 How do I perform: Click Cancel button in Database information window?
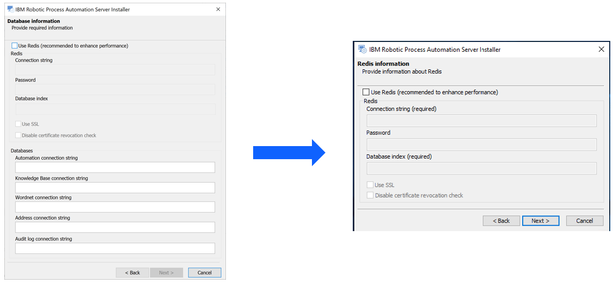[205, 273]
